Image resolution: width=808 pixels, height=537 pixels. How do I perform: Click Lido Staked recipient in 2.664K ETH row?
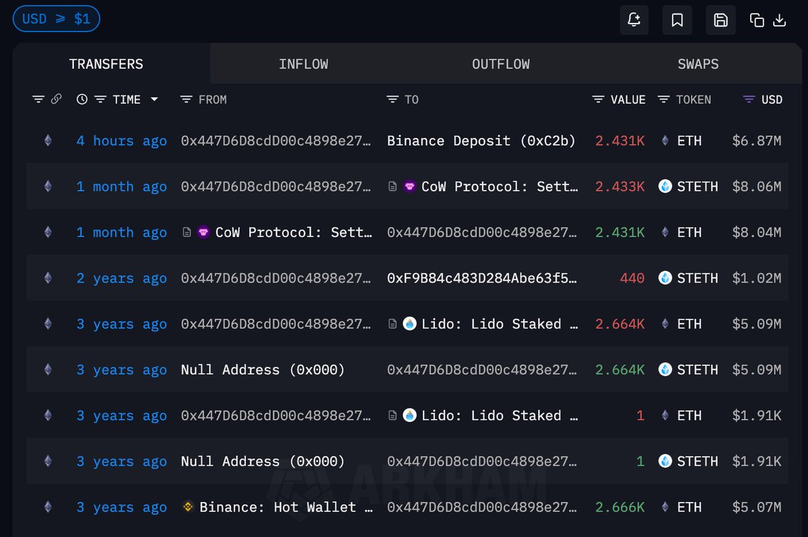point(500,324)
